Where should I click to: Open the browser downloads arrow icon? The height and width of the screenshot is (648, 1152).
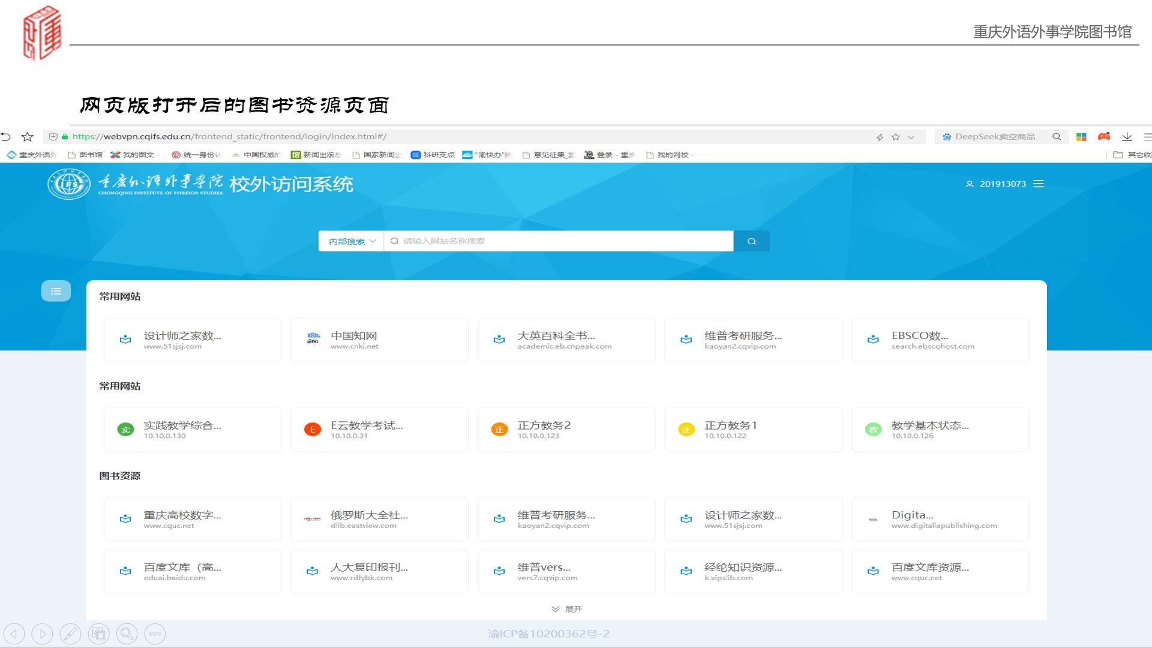[x=1127, y=137]
